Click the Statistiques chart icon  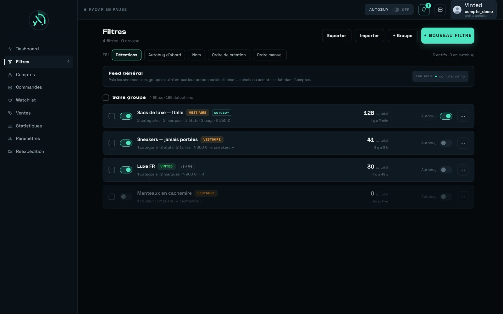coord(10,126)
